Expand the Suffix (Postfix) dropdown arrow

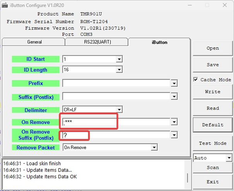pos(174,97)
